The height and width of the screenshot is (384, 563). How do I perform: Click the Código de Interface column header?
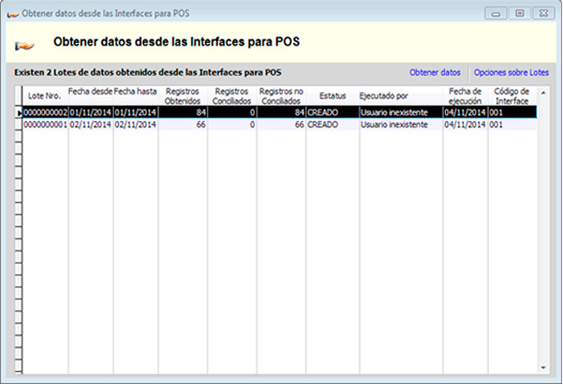[511, 96]
